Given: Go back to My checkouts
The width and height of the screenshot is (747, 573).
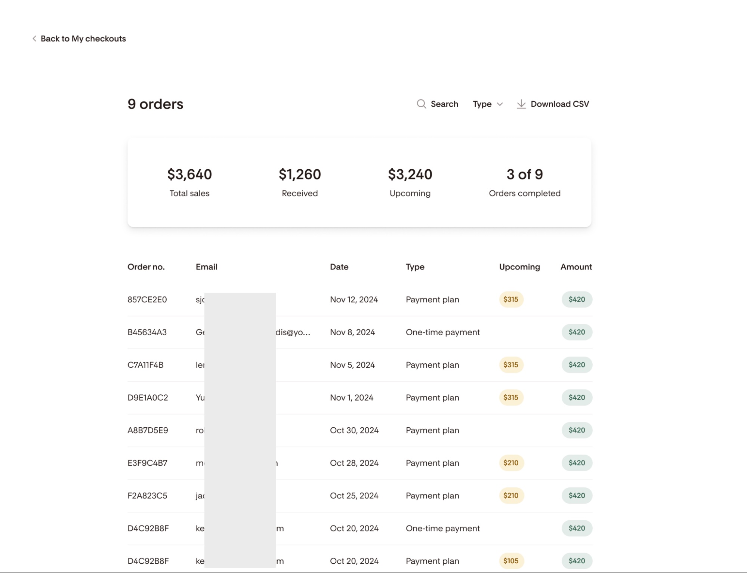Looking at the screenshot, I should tap(83, 38).
